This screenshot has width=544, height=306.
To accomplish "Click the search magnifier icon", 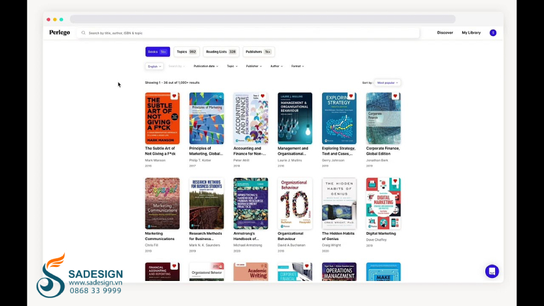I will point(83,33).
